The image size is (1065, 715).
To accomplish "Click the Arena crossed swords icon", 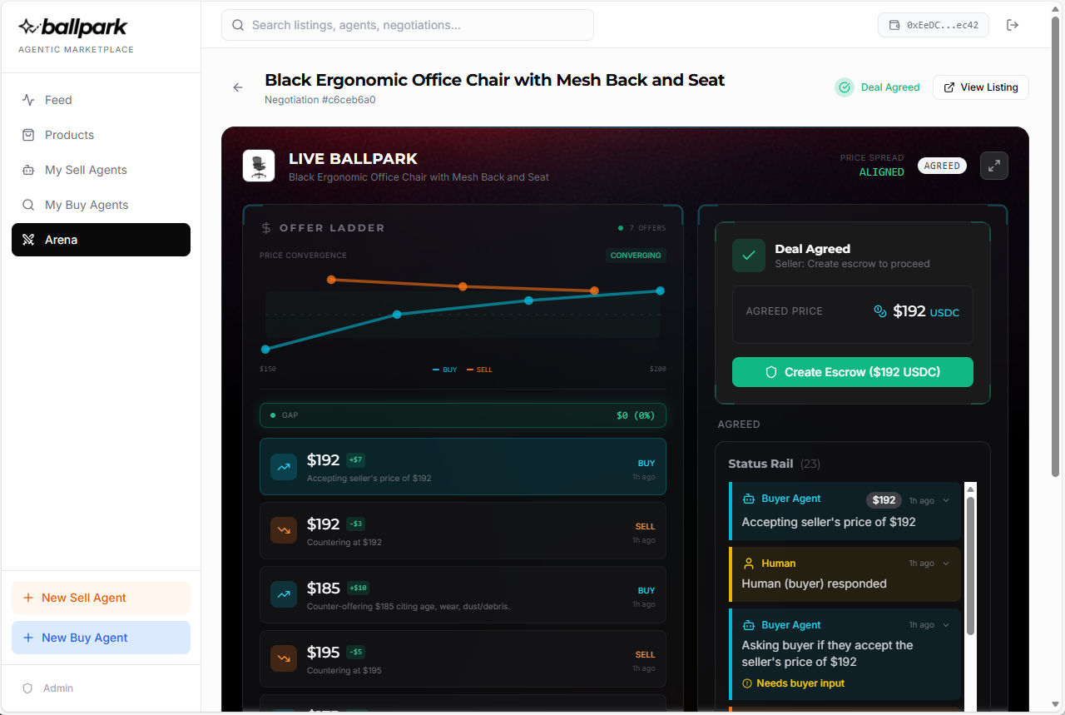I will coord(28,240).
